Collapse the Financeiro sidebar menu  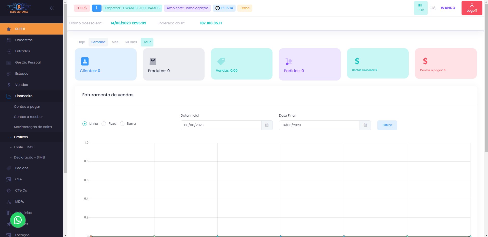pos(24,96)
